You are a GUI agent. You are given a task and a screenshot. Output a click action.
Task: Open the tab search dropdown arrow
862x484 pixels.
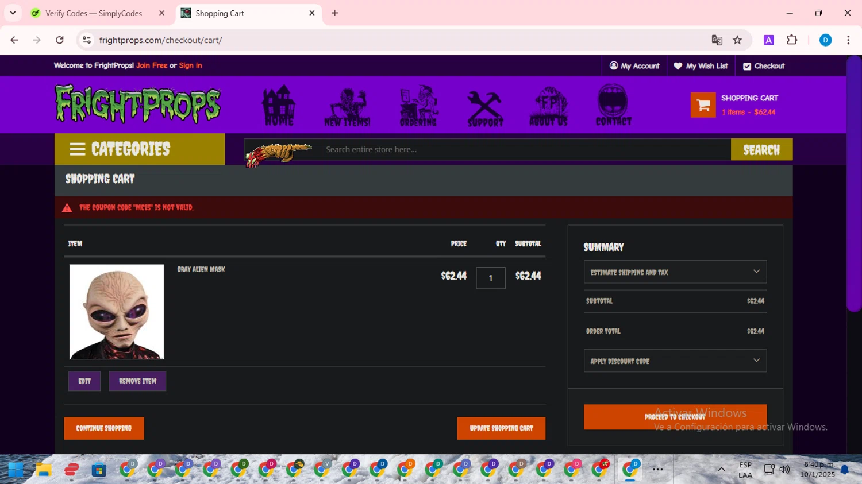tap(13, 13)
